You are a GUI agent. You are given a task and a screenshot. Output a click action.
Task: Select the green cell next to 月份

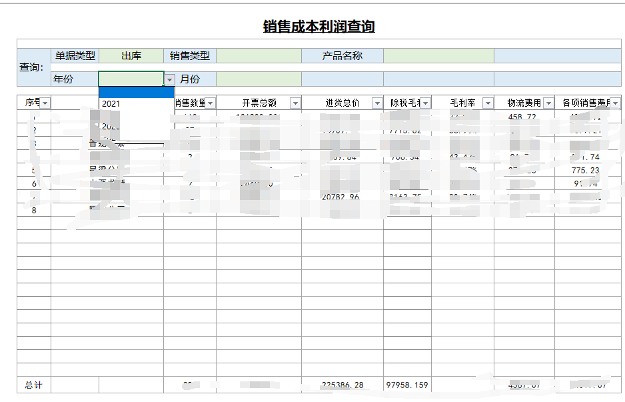click(x=259, y=79)
